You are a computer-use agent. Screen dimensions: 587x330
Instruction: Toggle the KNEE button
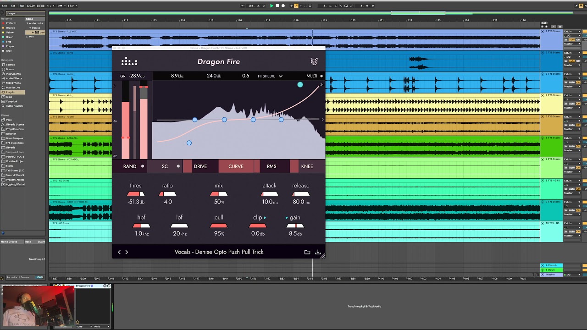[x=307, y=166]
